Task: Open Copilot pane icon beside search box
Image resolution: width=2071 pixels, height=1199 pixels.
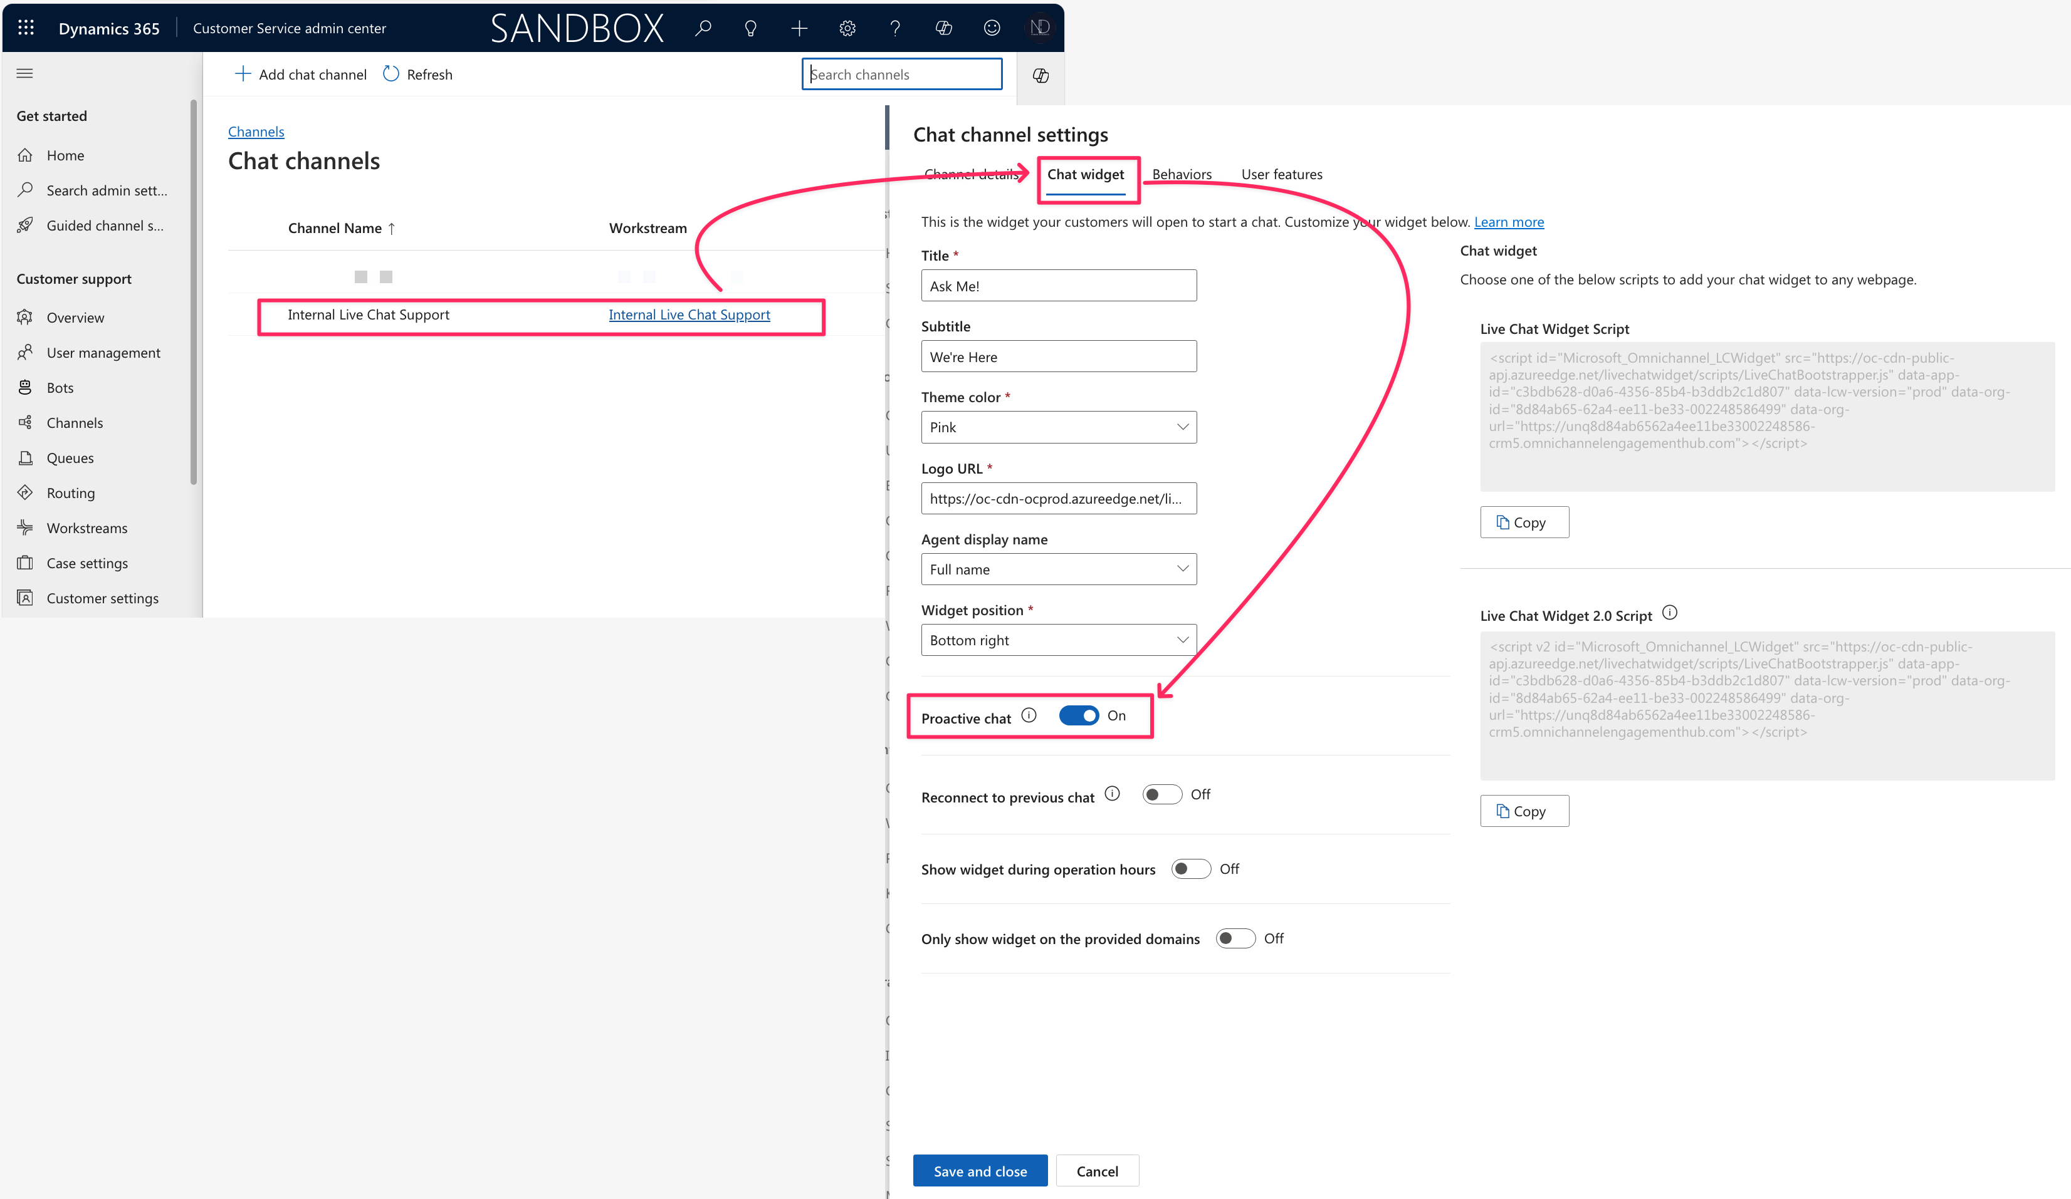Action: click(x=1041, y=76)
